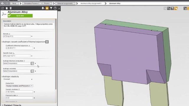The image size is (189, 106).
Task: Open the Aluminum Alloy Assignment 1 breadcrumb
Action: point(91,4)
